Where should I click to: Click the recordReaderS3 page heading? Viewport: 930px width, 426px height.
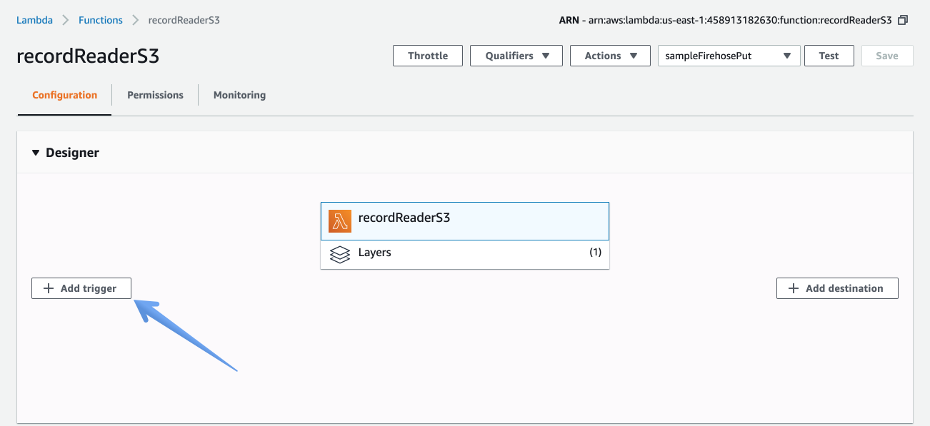pos(88,56)
